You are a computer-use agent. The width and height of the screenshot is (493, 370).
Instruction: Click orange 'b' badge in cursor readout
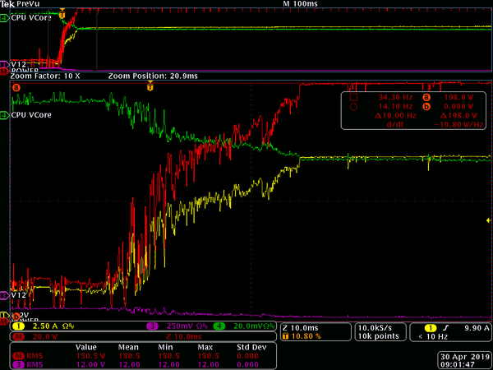(x=426, y=107)
